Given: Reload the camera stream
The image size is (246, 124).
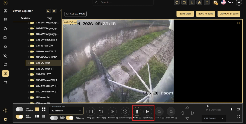Looking at the screenshot, I should (101, 111).
